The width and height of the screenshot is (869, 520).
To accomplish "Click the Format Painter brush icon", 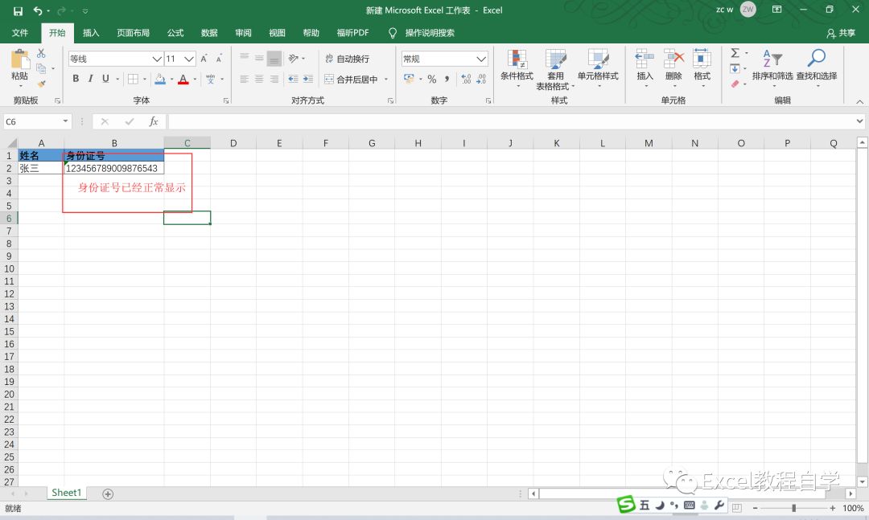I will tap(41, 84).
